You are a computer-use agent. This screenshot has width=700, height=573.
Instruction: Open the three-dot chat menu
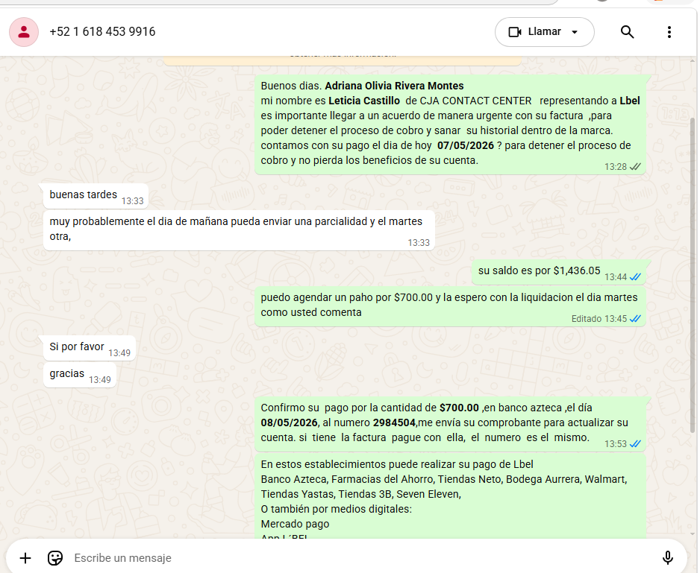(669, 32)
